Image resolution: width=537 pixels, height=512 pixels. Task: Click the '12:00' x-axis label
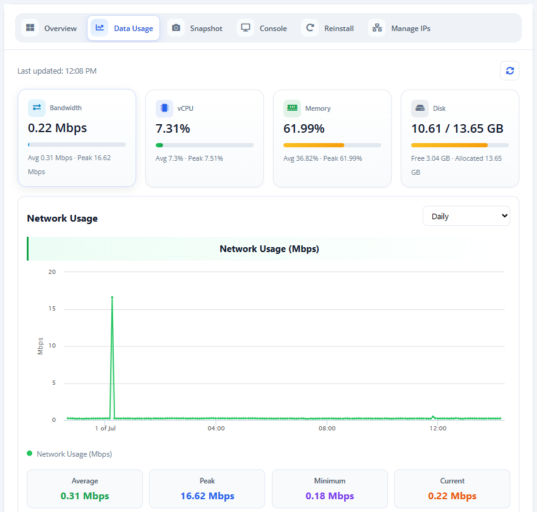point(438,429)
